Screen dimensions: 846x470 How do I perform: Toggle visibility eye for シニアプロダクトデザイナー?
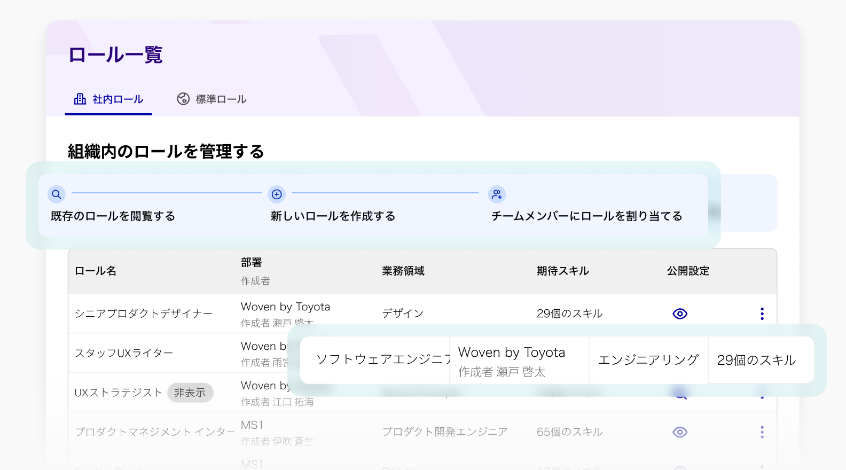[680, 314]
